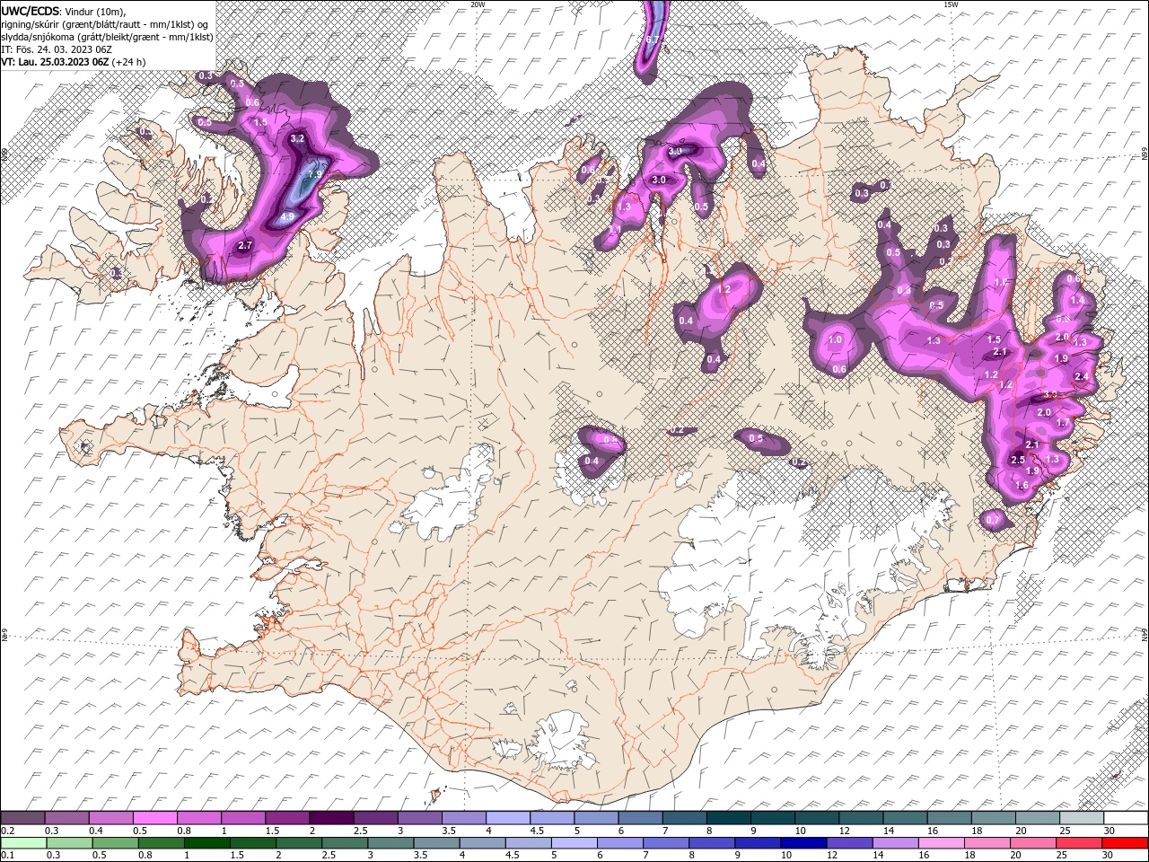The image size is (1149, 862).
Task: Select upper legend row white swatch labeled 30
Action: 1126,818
